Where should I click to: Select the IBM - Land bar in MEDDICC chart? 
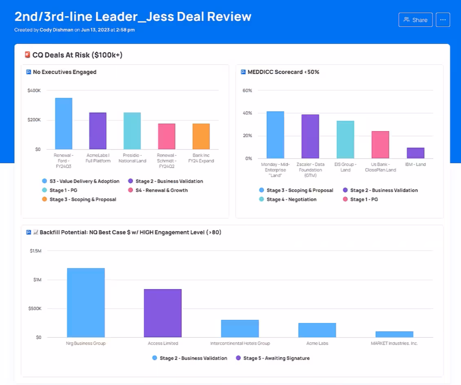click(415, 153)
